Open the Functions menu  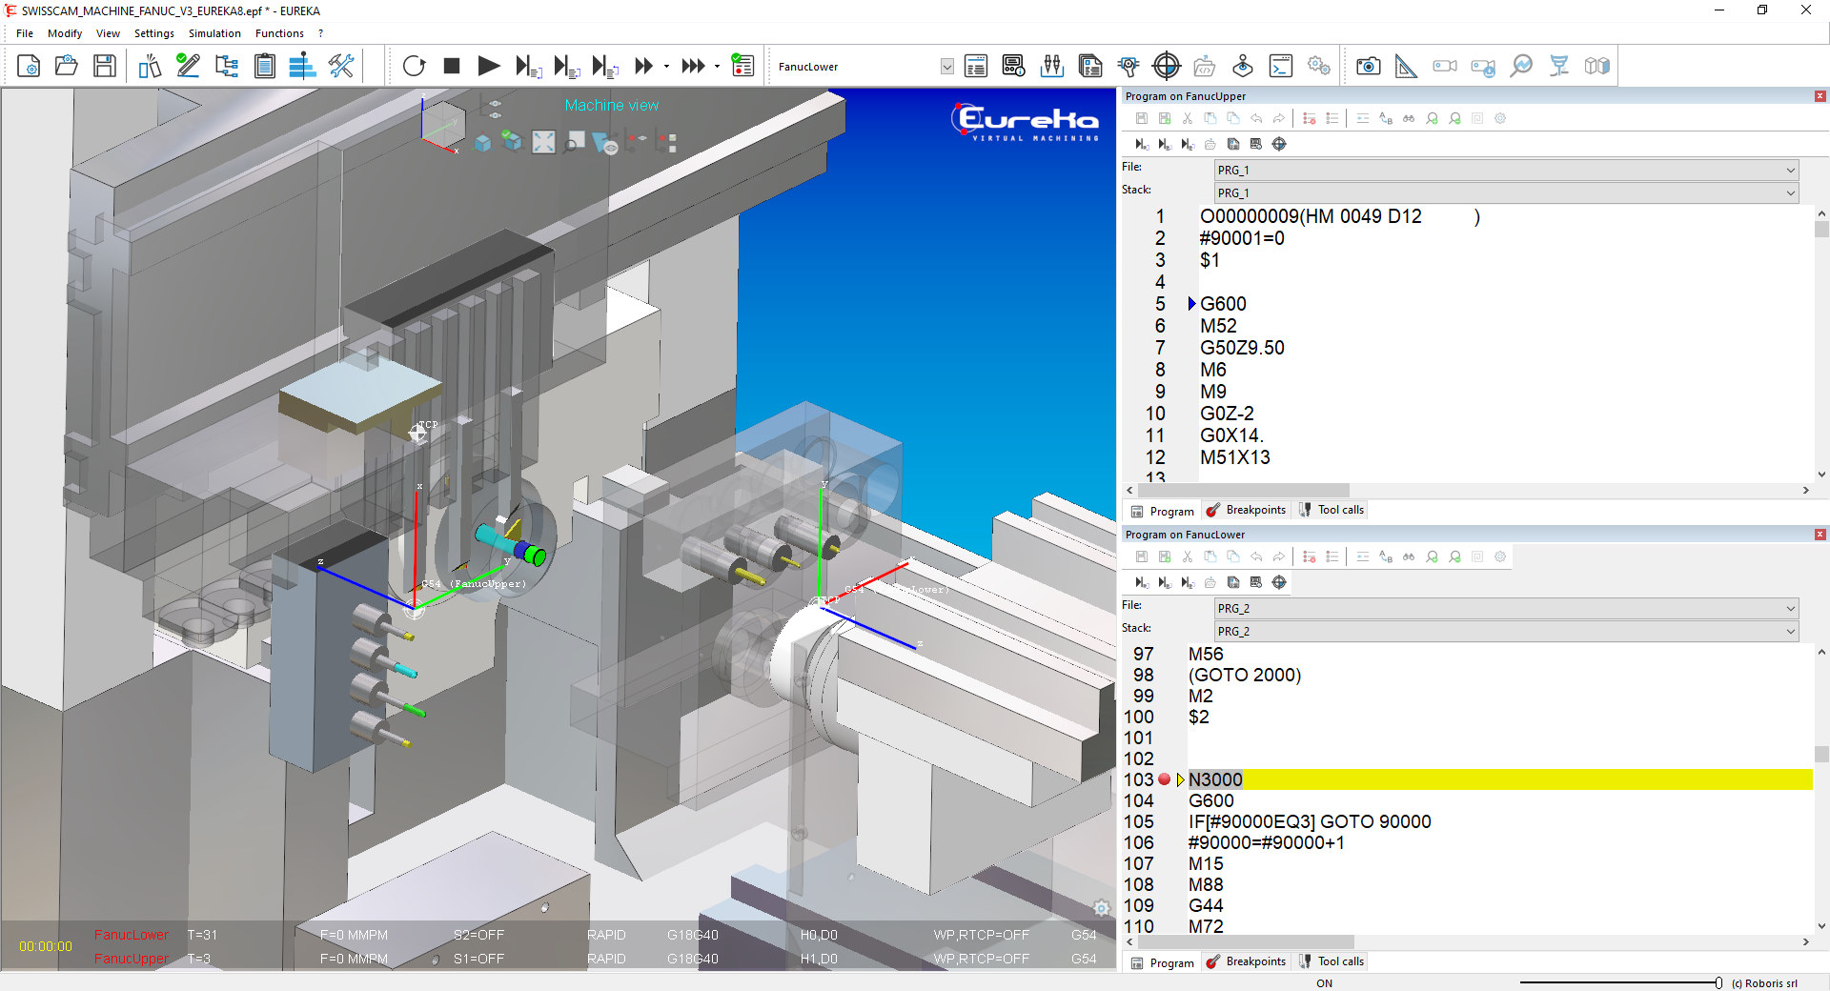click(x=279, y=33)
